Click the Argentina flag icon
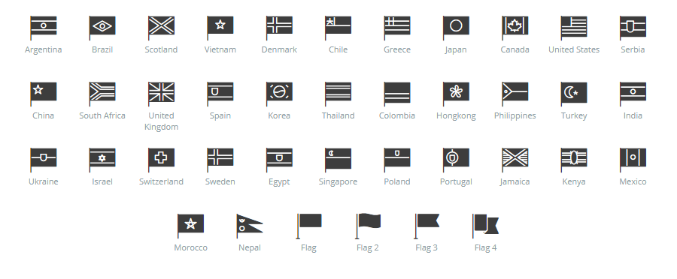 coord(43,28)
